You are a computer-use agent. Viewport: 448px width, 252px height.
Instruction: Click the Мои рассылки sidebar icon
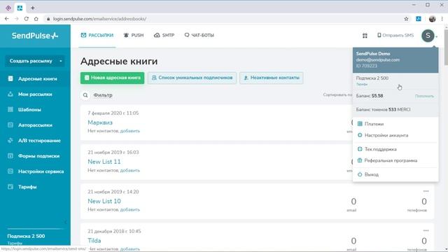click(x=10, y=94)
